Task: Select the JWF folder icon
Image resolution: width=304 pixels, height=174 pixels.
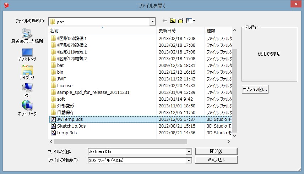Action: click(x=53, y=79)
